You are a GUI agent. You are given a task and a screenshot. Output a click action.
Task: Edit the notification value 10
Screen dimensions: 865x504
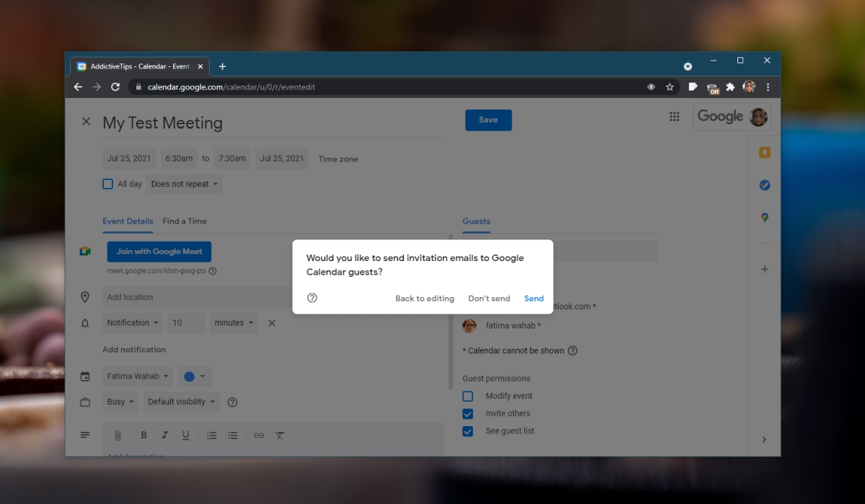(x=187, y=323)
